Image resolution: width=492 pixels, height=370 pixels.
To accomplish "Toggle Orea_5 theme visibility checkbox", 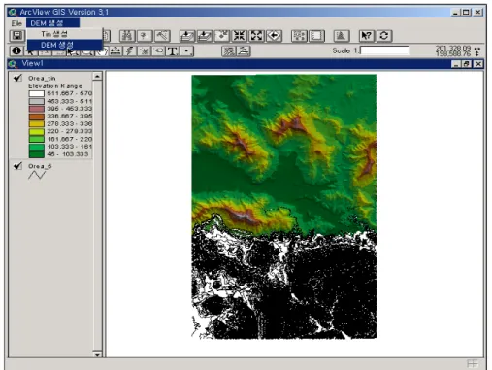I will tap(17, 166).
